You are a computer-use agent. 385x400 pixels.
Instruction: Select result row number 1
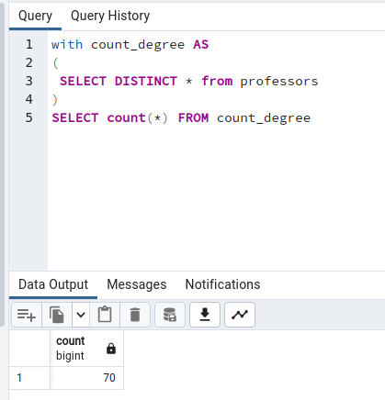pyautogui.click(x=29, y=378)
